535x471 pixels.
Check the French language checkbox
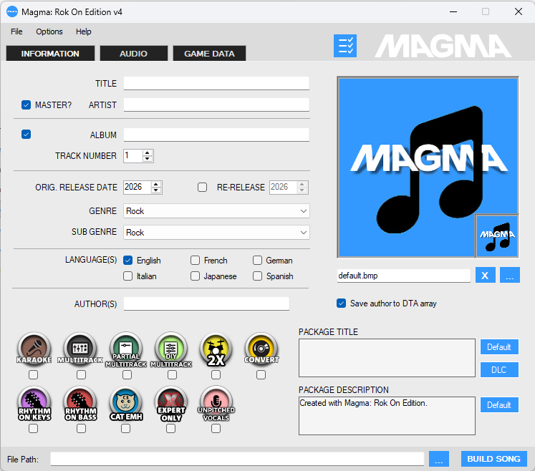pos(196,261)
